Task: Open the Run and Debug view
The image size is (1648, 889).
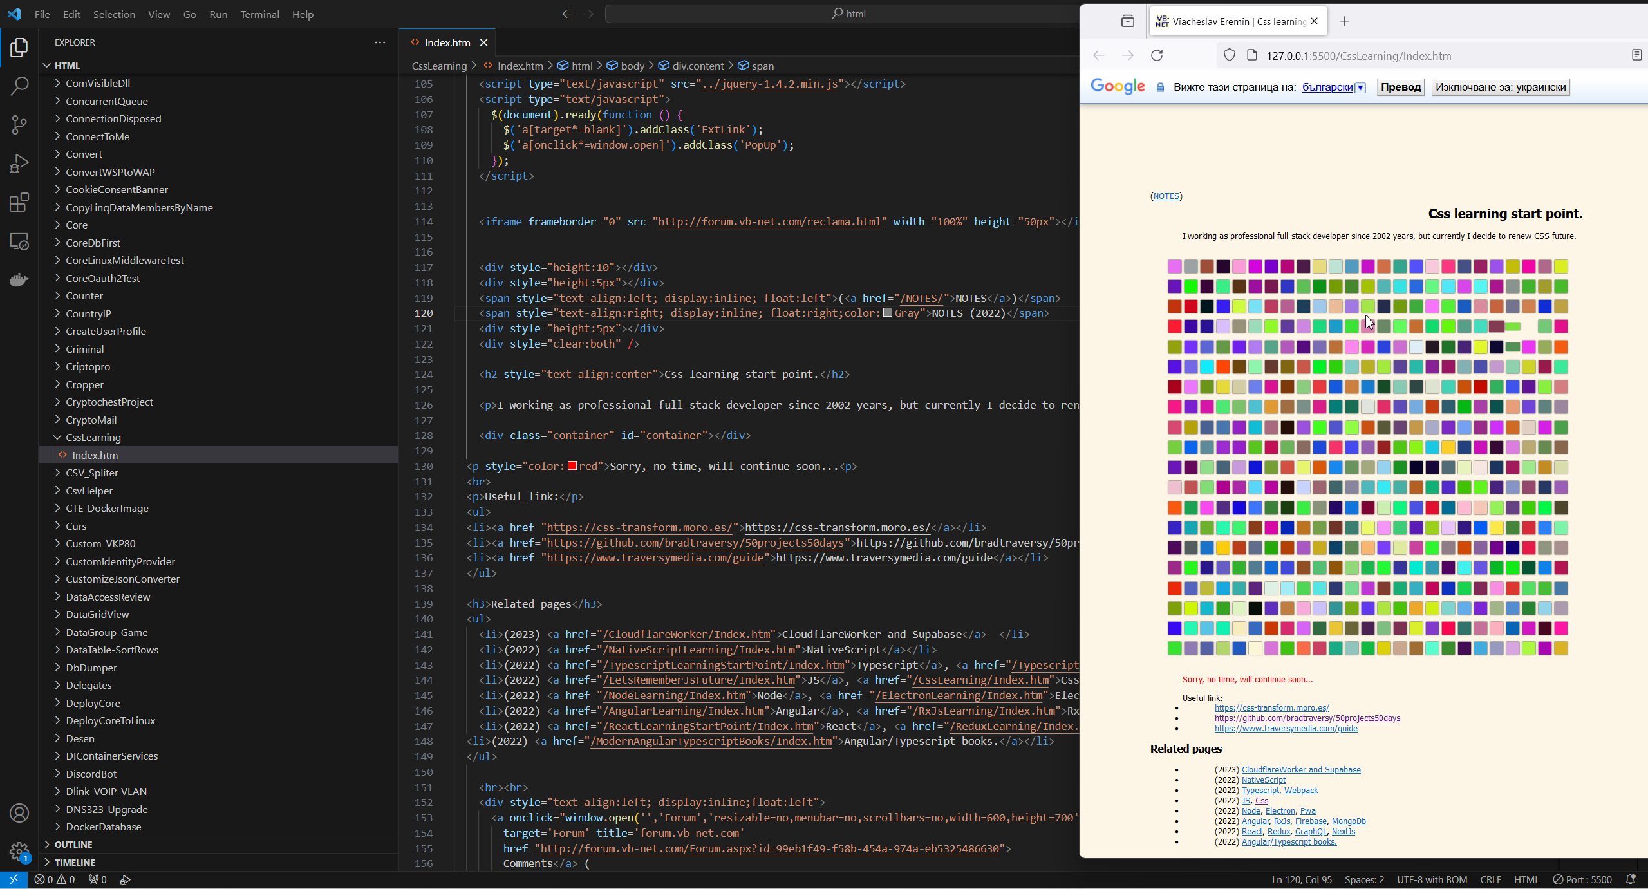Action: click(19, 164)
